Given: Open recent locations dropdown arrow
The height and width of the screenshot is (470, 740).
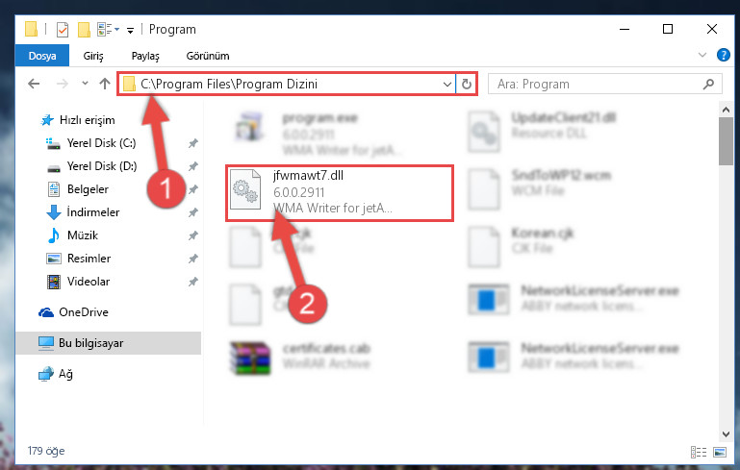Looking at the screenshot, I should tap(85, 84).
